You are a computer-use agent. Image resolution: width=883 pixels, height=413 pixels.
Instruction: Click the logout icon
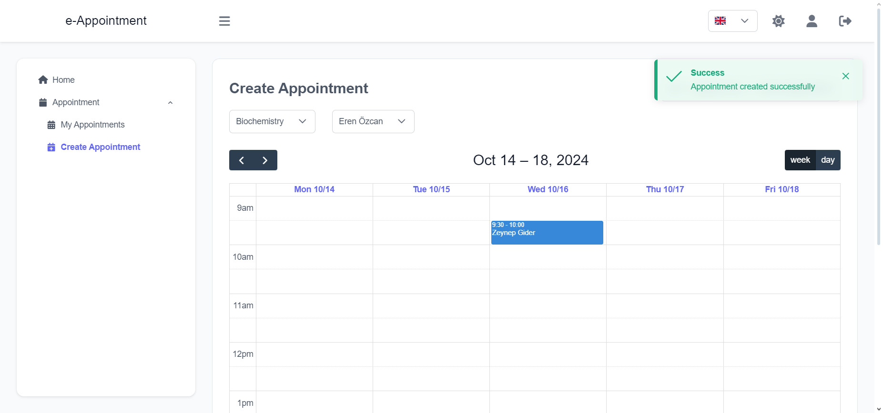point(845,21)
